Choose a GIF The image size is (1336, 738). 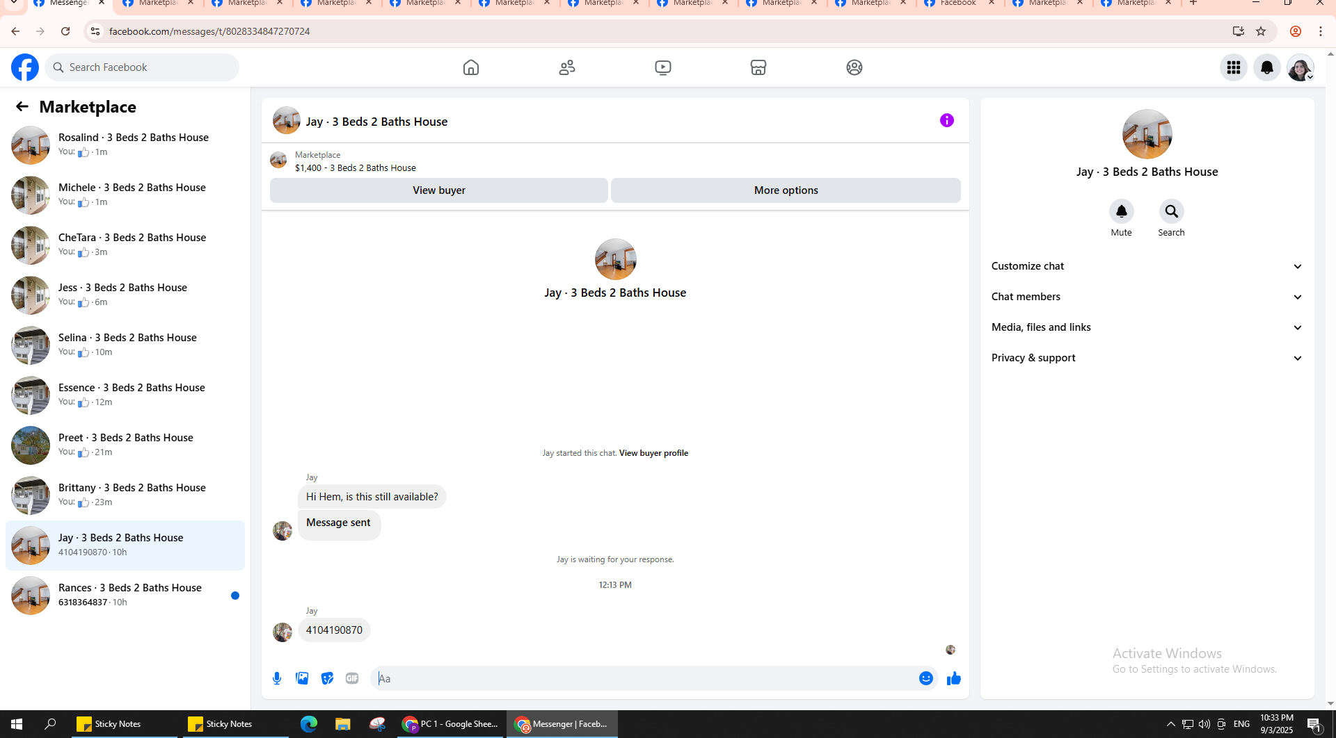(x=352, y=678)
